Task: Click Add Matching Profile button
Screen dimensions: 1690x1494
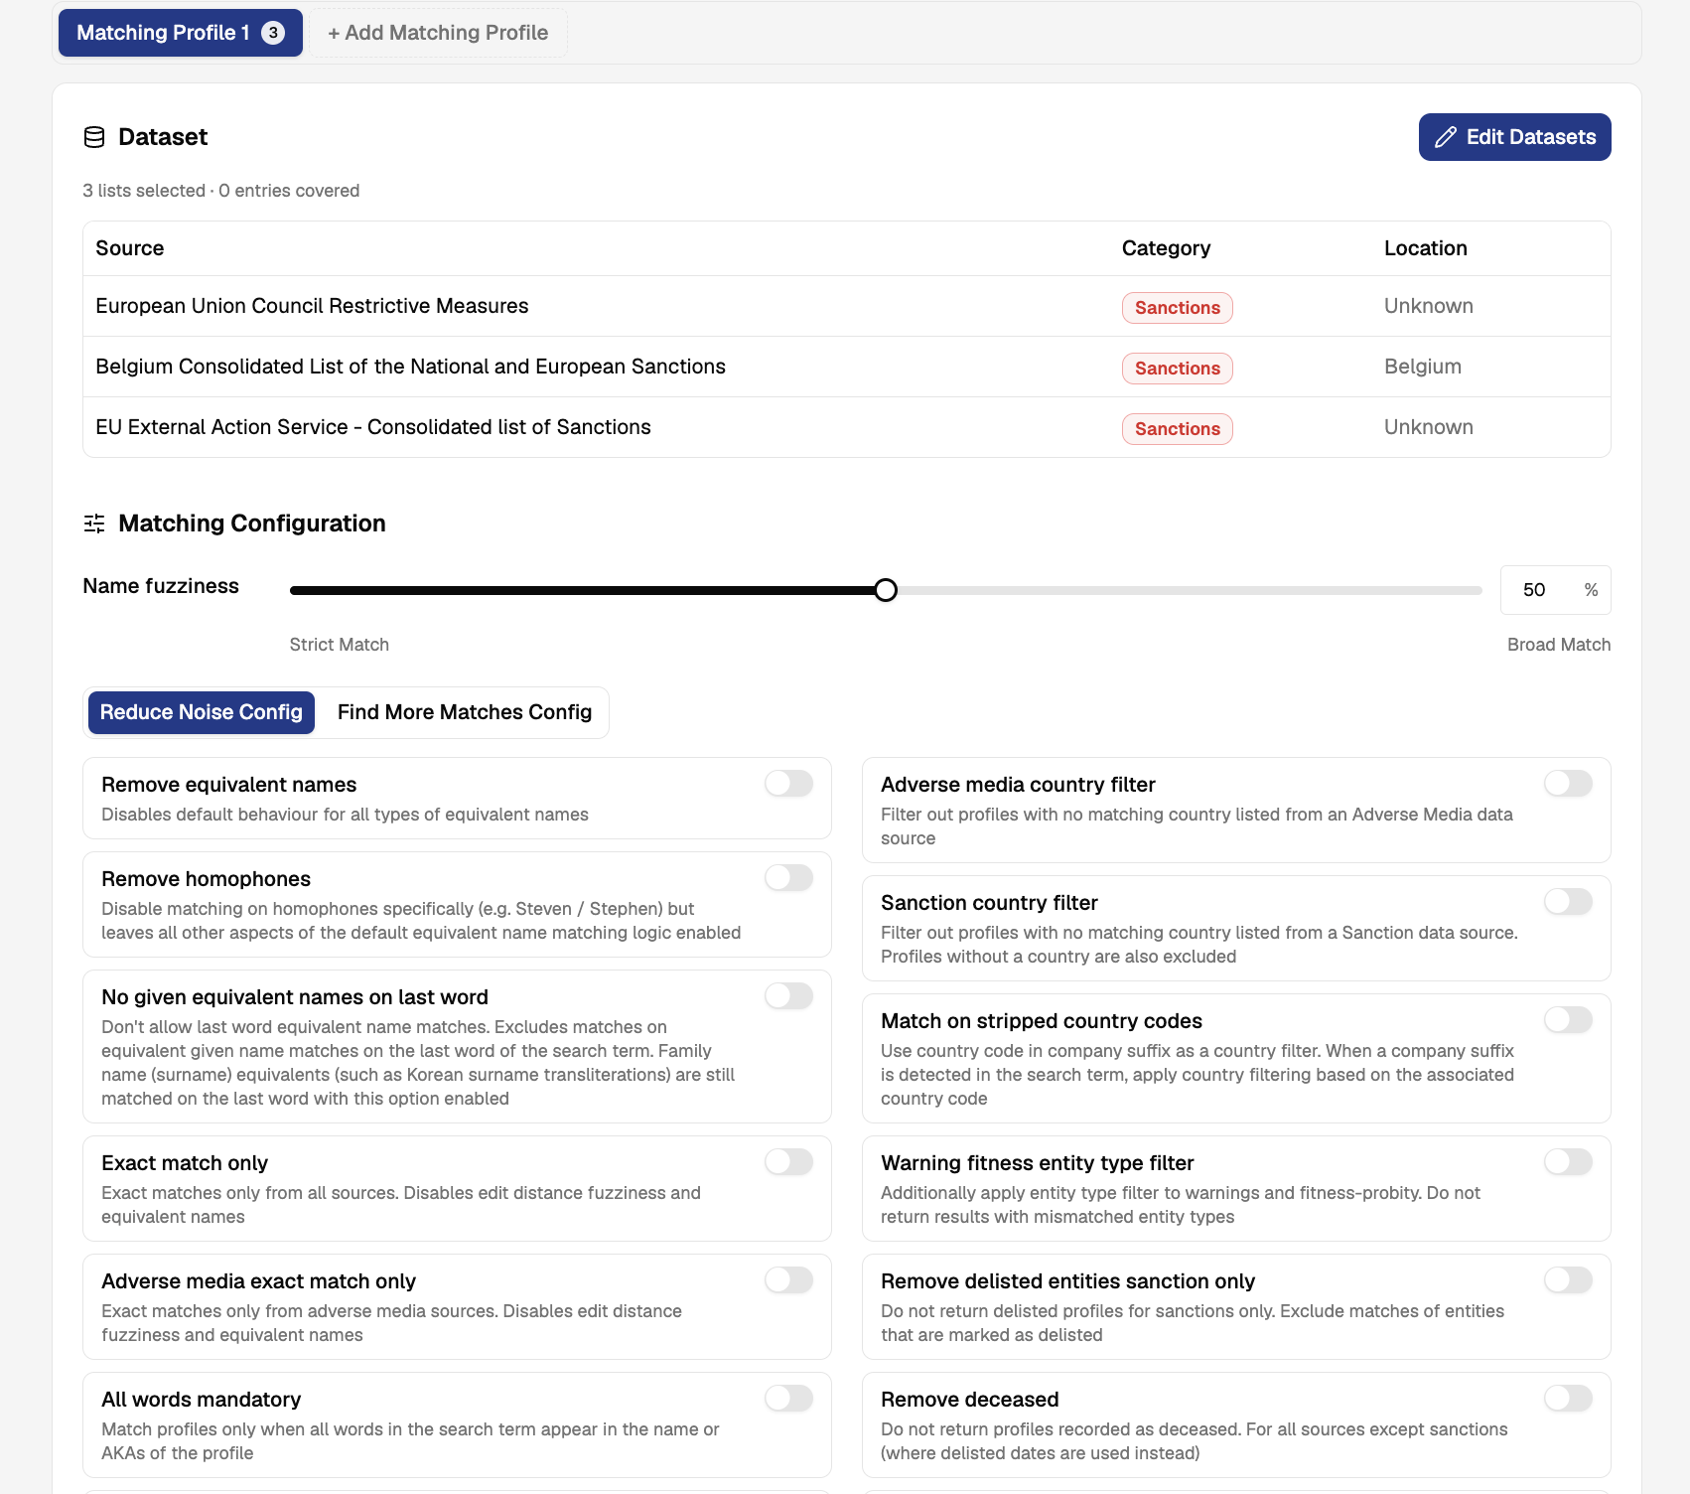Action: tap(438, 33)
